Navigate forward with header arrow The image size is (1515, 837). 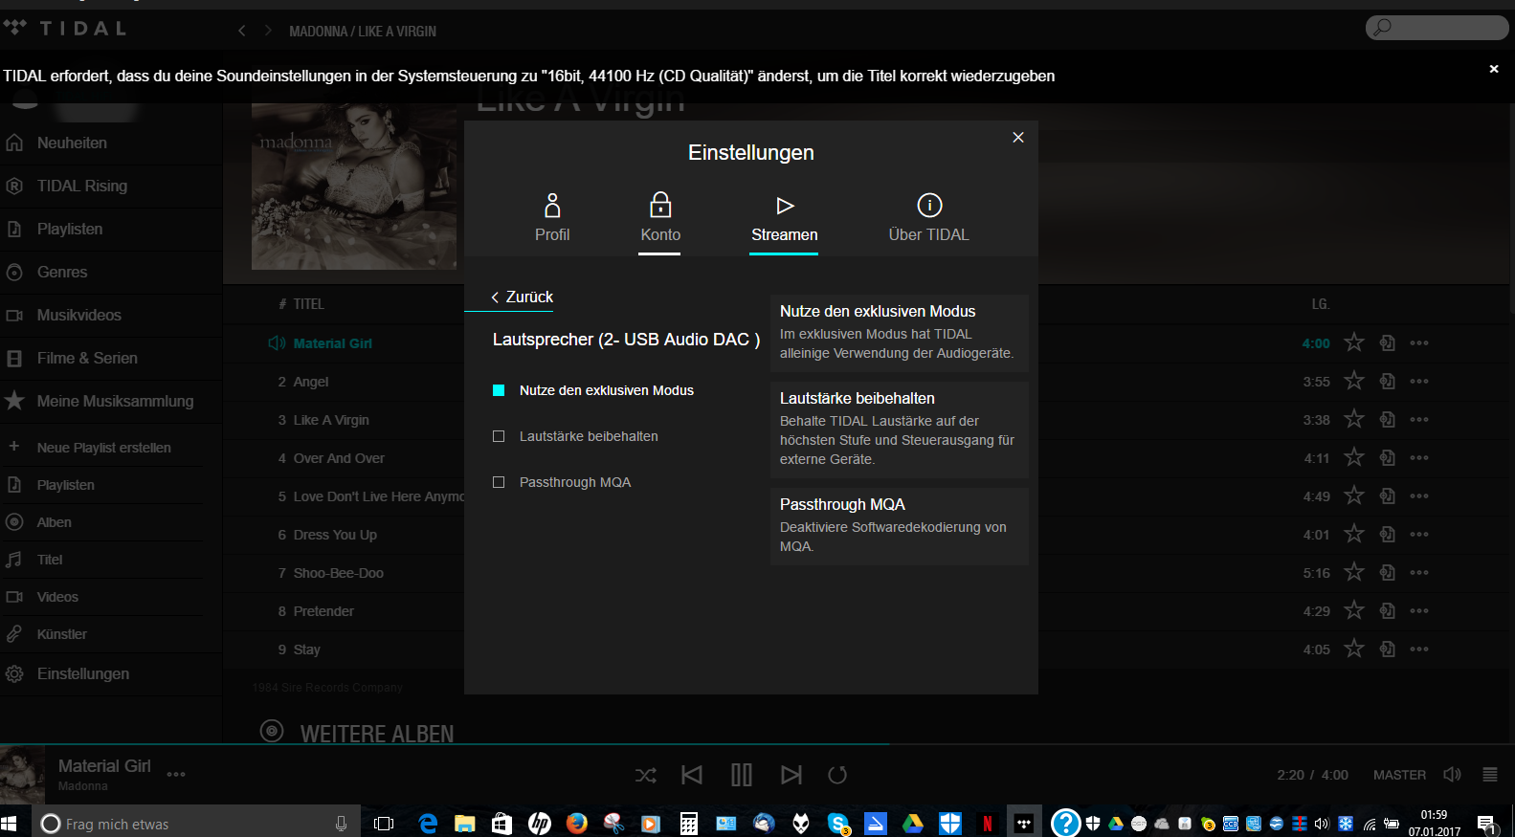click(268, 31)
